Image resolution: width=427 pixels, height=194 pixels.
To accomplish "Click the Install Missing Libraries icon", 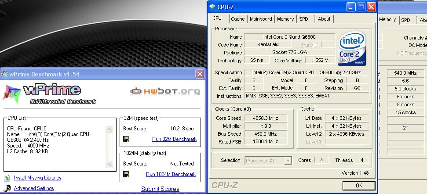I will pos(7,178).
